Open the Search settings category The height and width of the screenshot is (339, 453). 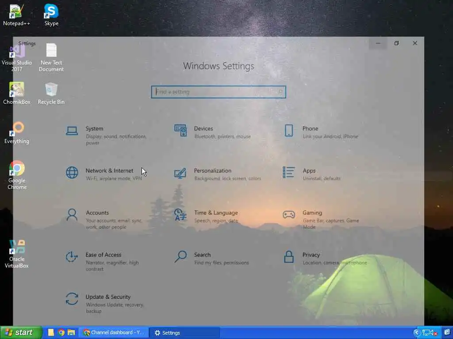tap(211, 258)
